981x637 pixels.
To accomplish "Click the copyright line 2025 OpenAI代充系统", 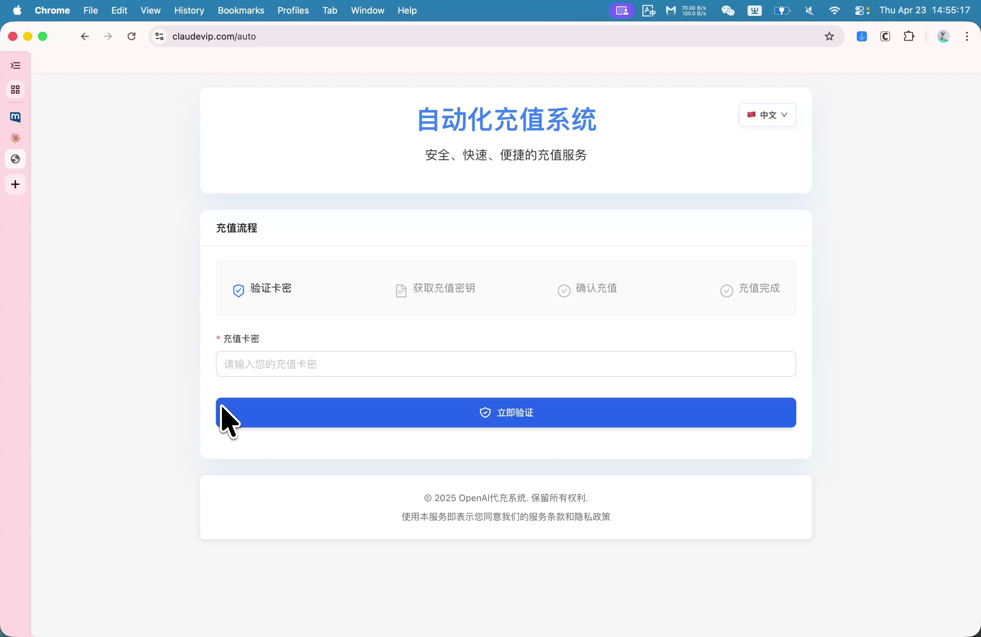I will coord(506,498).
